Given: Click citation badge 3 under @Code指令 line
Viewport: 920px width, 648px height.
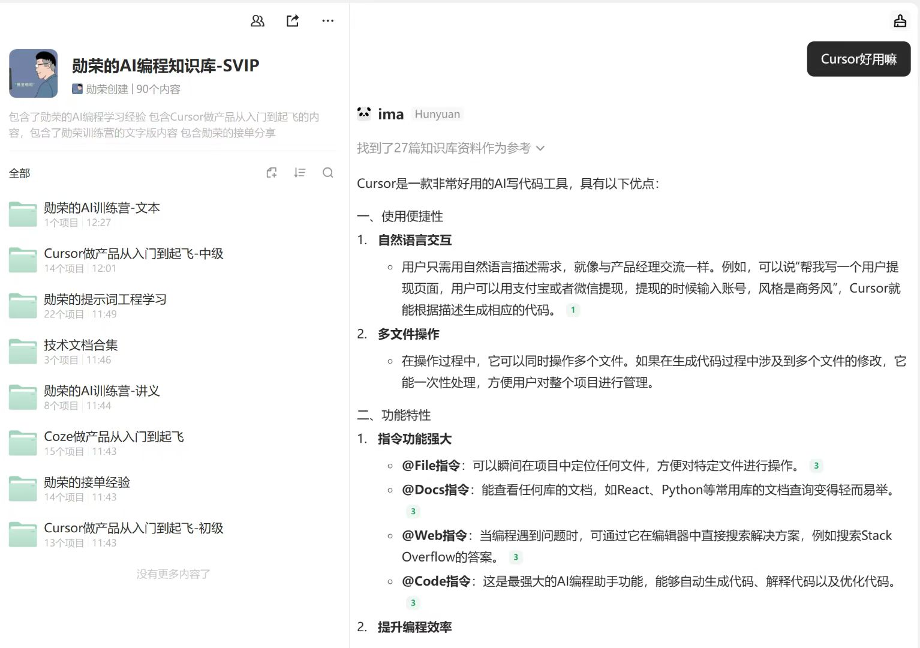Looking at the screenshot, I should [413, 602].
